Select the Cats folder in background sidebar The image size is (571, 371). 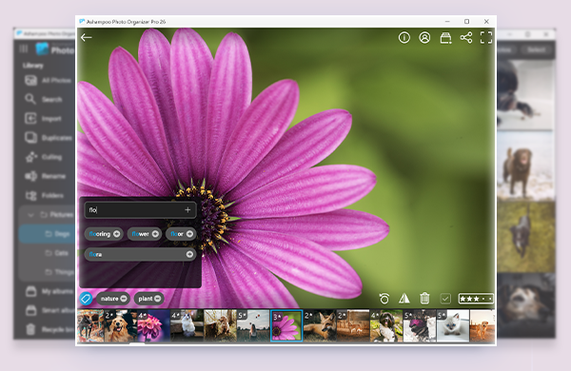[x=56, y=253]
